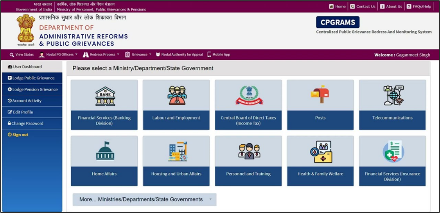The width and height of the screenshot is (440, 213).
Task: Click the About Us info icon
Action: [x=382, y=7]
